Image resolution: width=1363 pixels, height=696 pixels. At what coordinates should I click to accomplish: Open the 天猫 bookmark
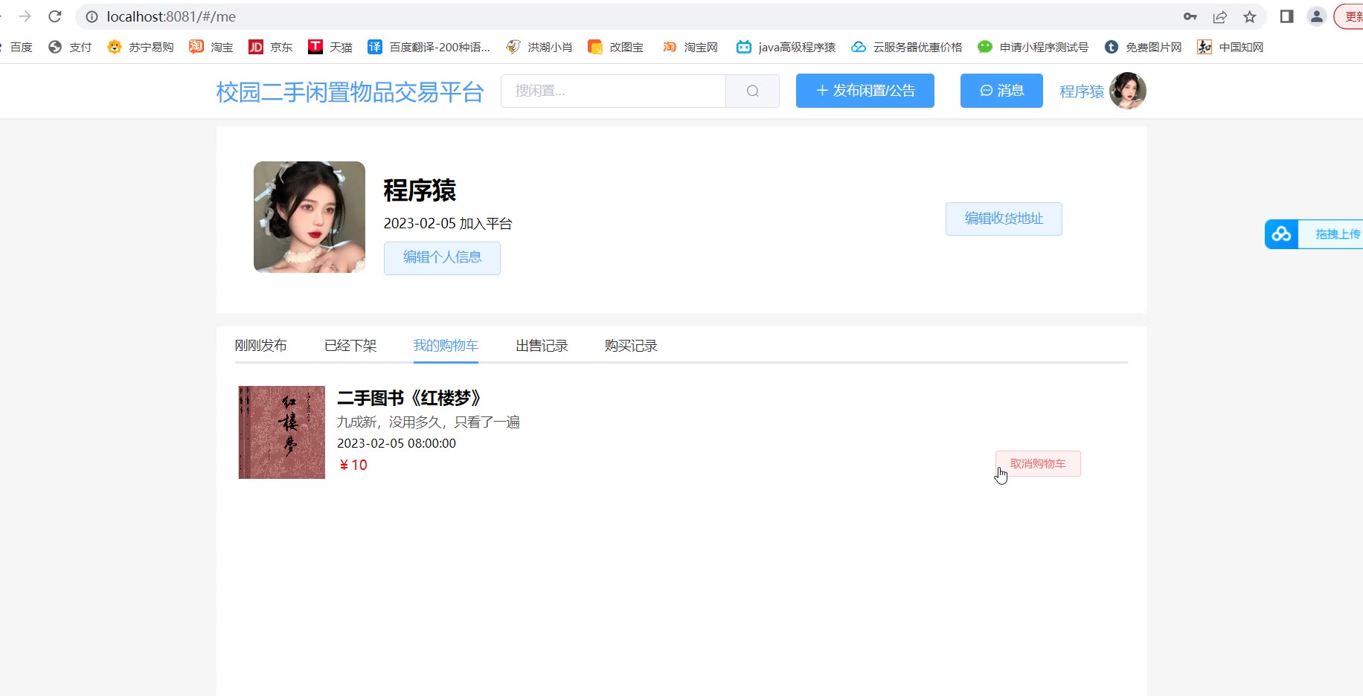coord(330,47)
